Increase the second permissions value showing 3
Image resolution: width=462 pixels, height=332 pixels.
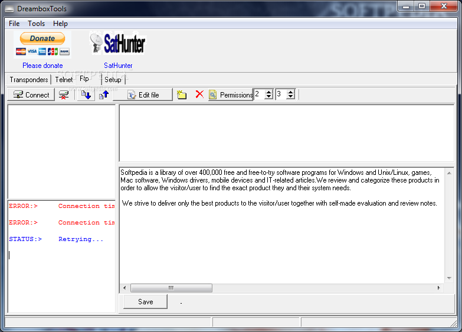coord(291,92)
